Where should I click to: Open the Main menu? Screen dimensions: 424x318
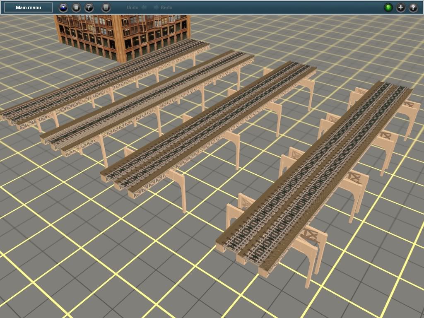[29, 7]
